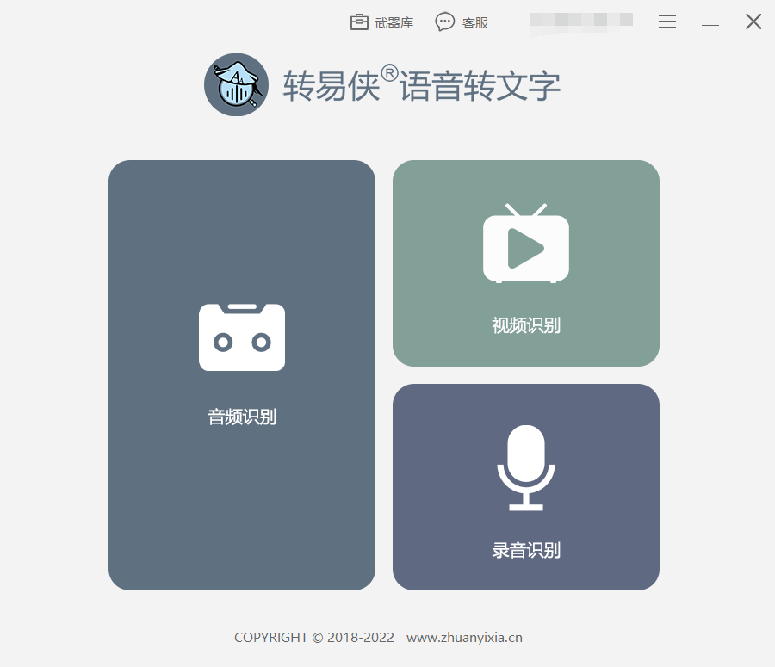Click the 转易侠 knight helmet logo
Viewport: 775px width, 667px height.
click(236, 85)
